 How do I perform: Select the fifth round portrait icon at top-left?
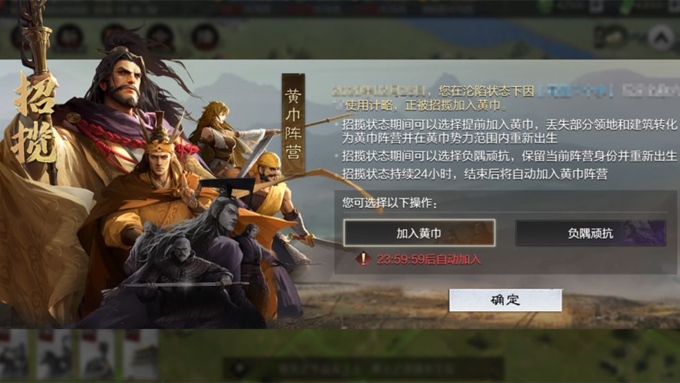(x=205, y=37)
